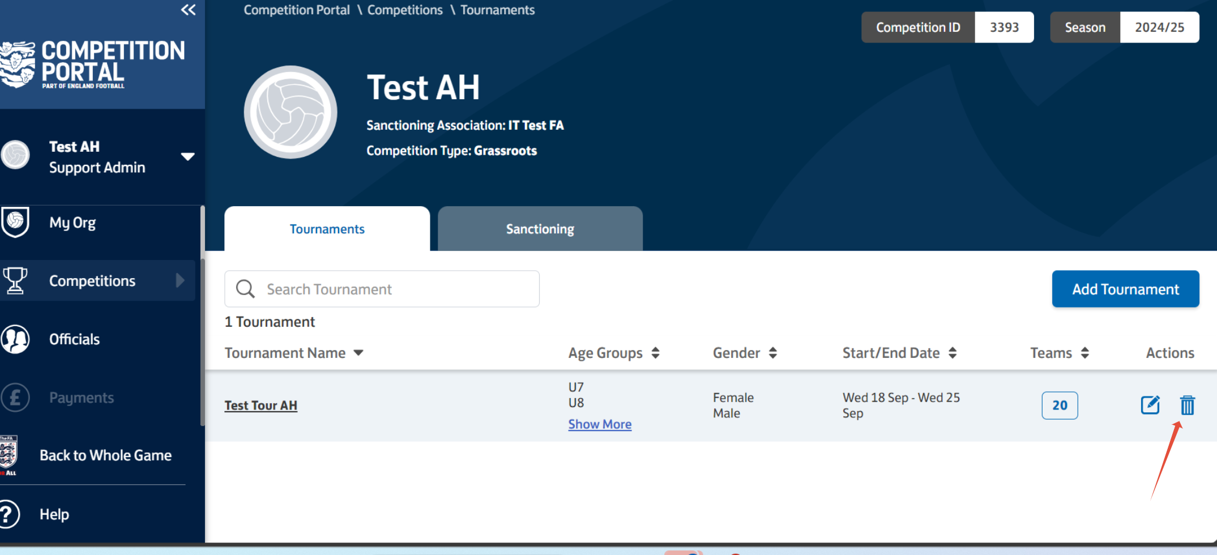Screen dimensions: 1217x555
Task: Click the 1 Tournament count text
Action: pos(270,322)
